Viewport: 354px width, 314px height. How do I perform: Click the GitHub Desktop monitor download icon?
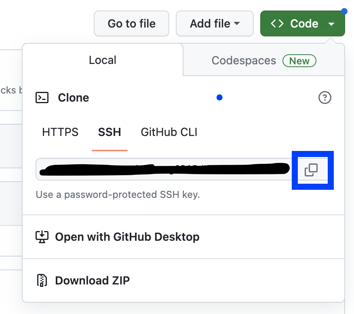[42, 237]
